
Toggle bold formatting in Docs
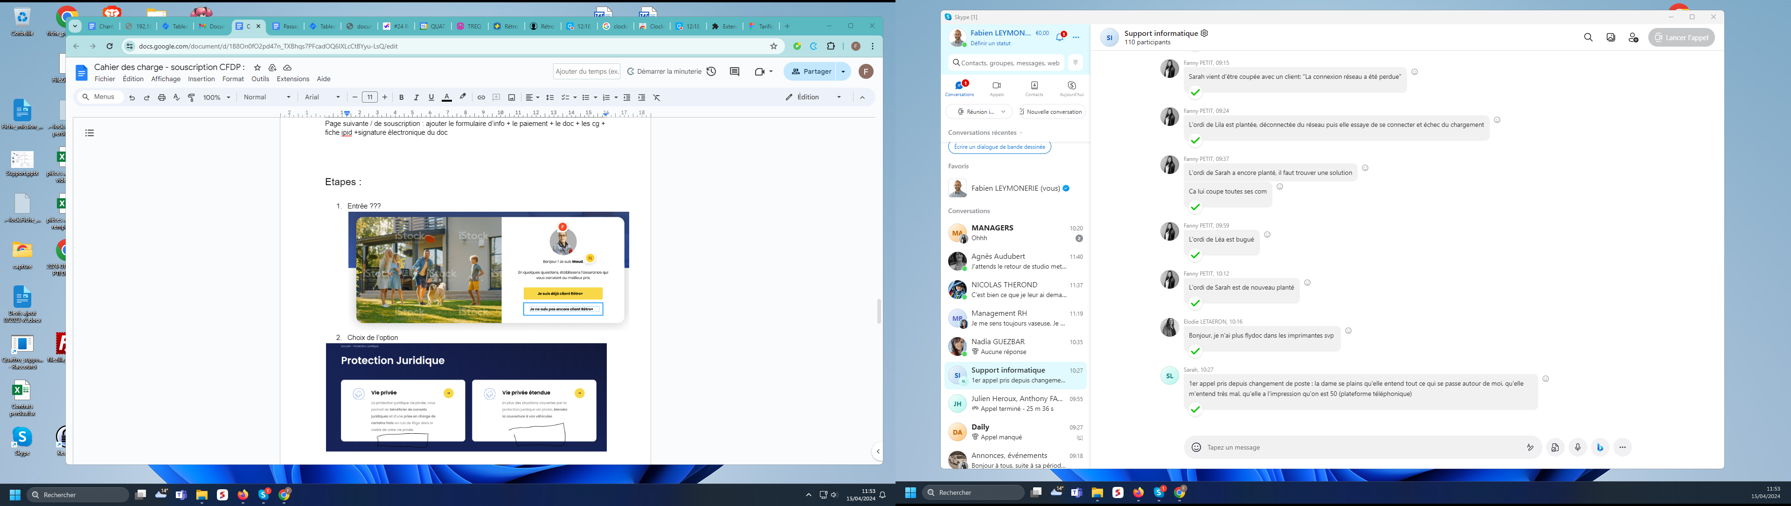tap(401, 98)
